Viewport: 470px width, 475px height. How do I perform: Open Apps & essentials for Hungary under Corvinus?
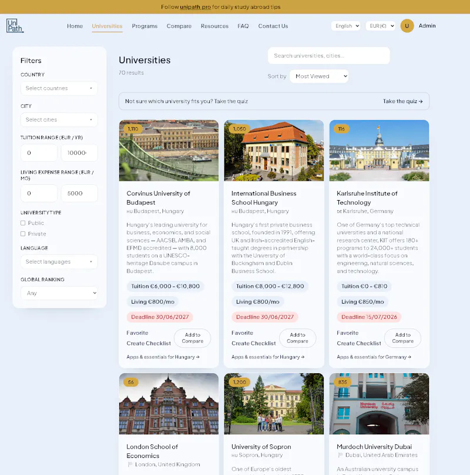coord(163,357)
